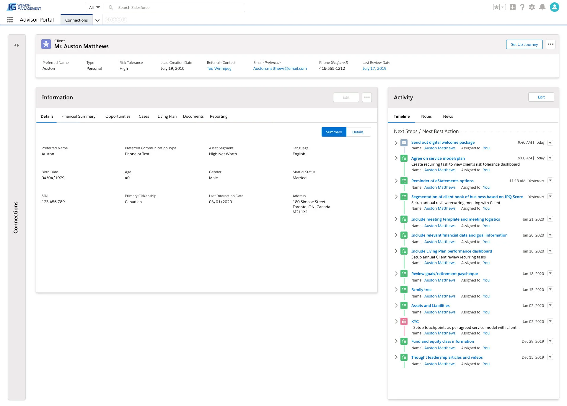
Task: Open the setup gear icon
Action: (532, 7)
